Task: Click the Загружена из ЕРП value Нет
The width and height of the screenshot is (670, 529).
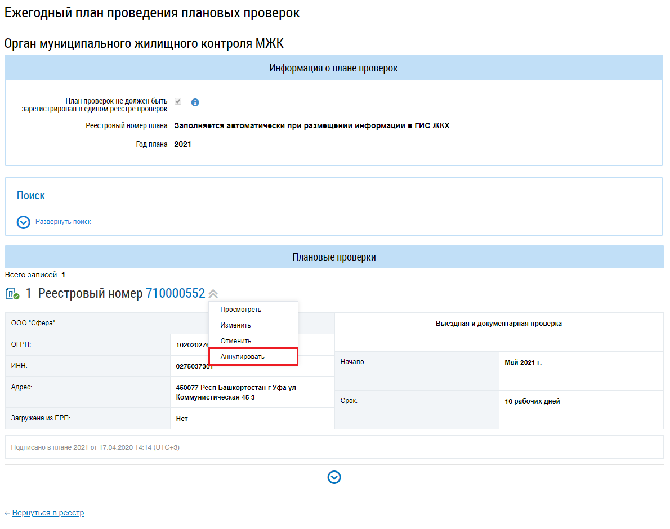Action: pos(182,419)
